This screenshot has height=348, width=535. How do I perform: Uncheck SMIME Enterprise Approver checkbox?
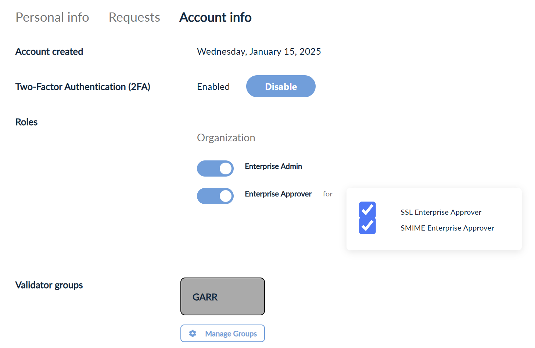point(367,226)
